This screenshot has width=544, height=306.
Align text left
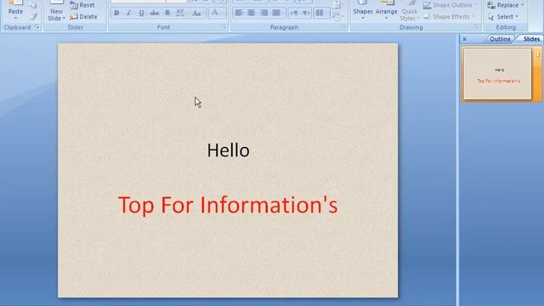tap(239, 14)
